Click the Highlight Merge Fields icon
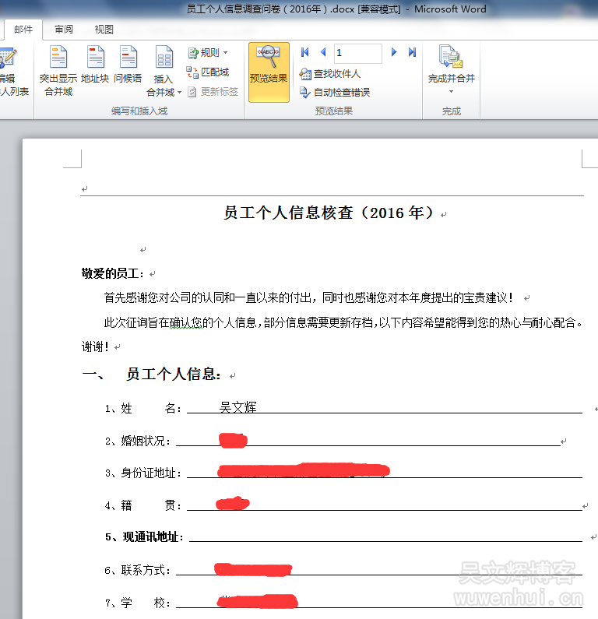This screenshot has height=619, width=598. pyautogui.click(x=58, y=58)
